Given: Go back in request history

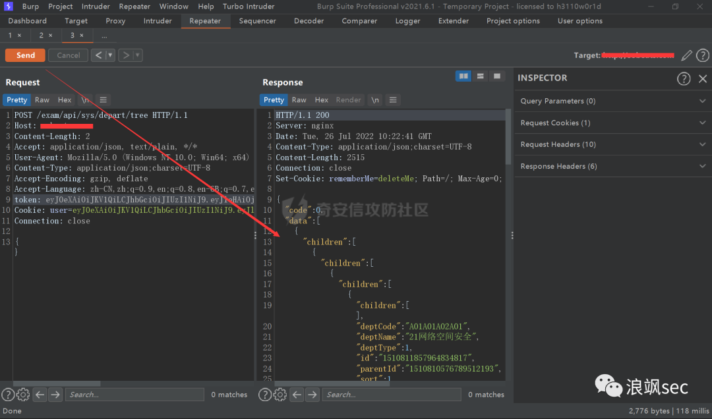Looking at the screenshot, I should (98, 55).
